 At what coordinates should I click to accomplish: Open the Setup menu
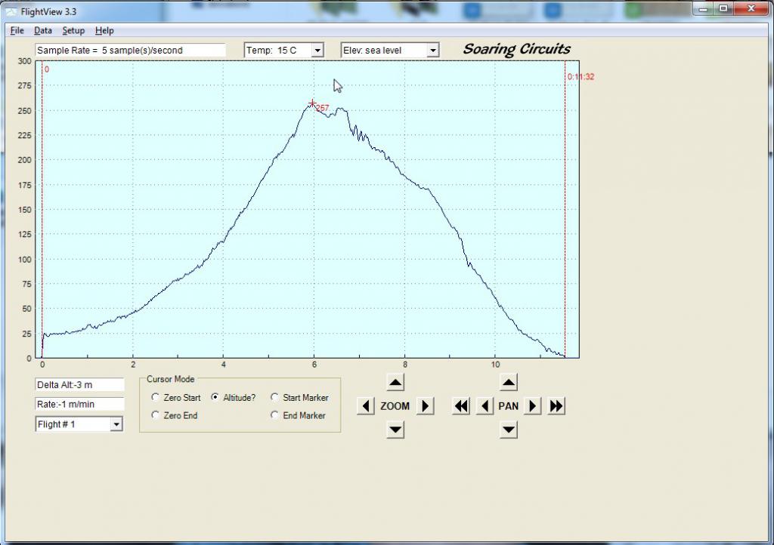(x=73, y=30)
